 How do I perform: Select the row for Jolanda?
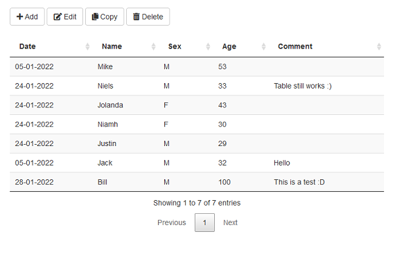(x=197, y=105)
